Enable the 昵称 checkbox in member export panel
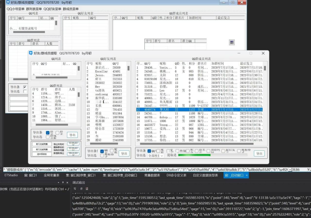311x218 pixels. tap(158, 151)
